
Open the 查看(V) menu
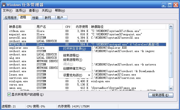(34, 11)
